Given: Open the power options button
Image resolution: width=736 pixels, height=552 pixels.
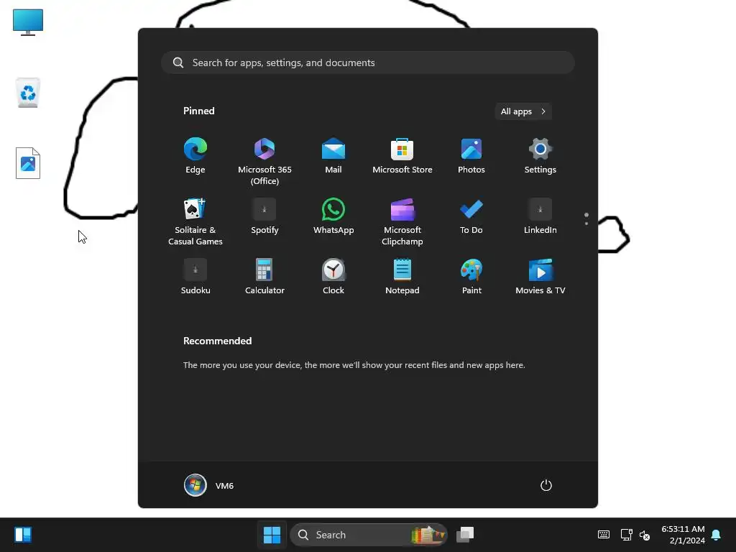Looking at the screenshot, I should pyautogui.click(x=546, y=485).
